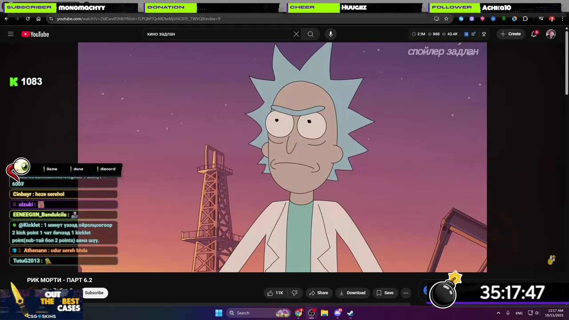Viewport: 569px width, 320px height.
Task: Download the video
Action: (x=352, y=293)
